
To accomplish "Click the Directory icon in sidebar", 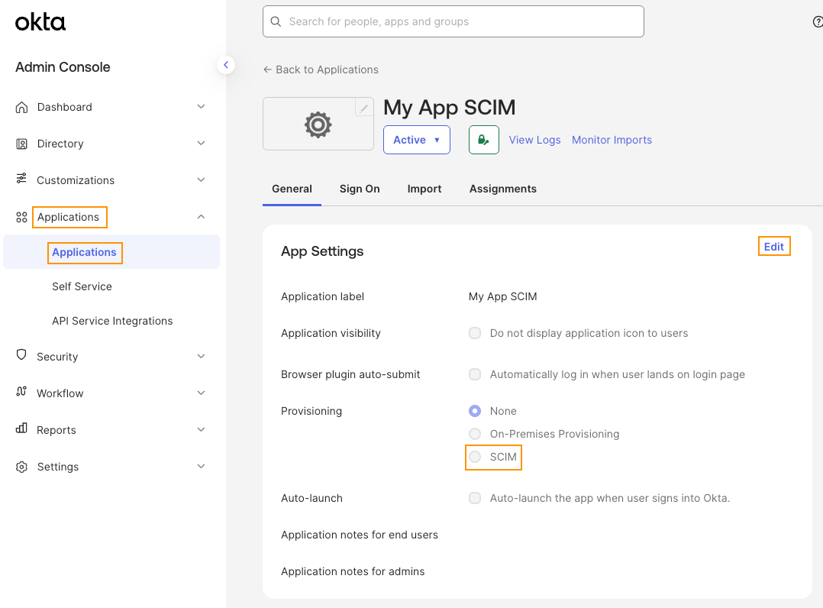I will 21,144.
